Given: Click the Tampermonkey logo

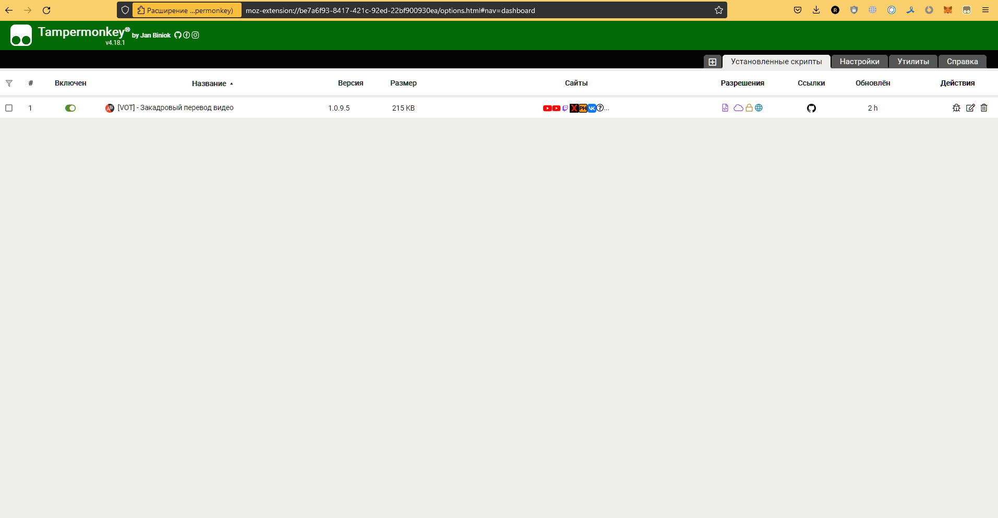Looking at the screenshot, I should (x=21, y=35).
